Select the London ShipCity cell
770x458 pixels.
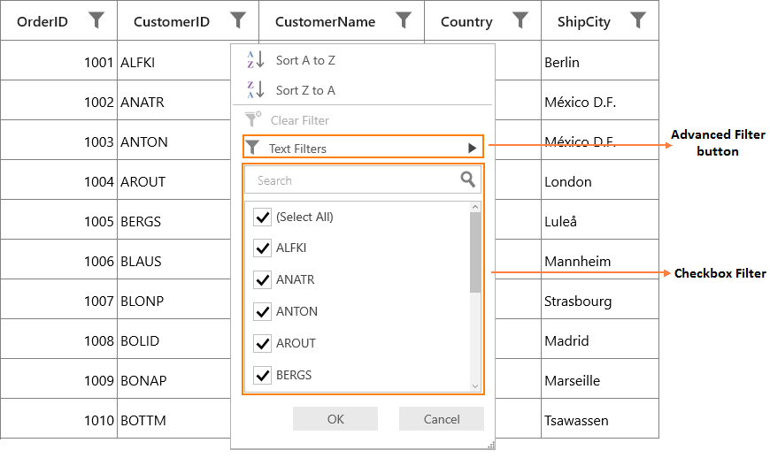(x=600, y=179)
